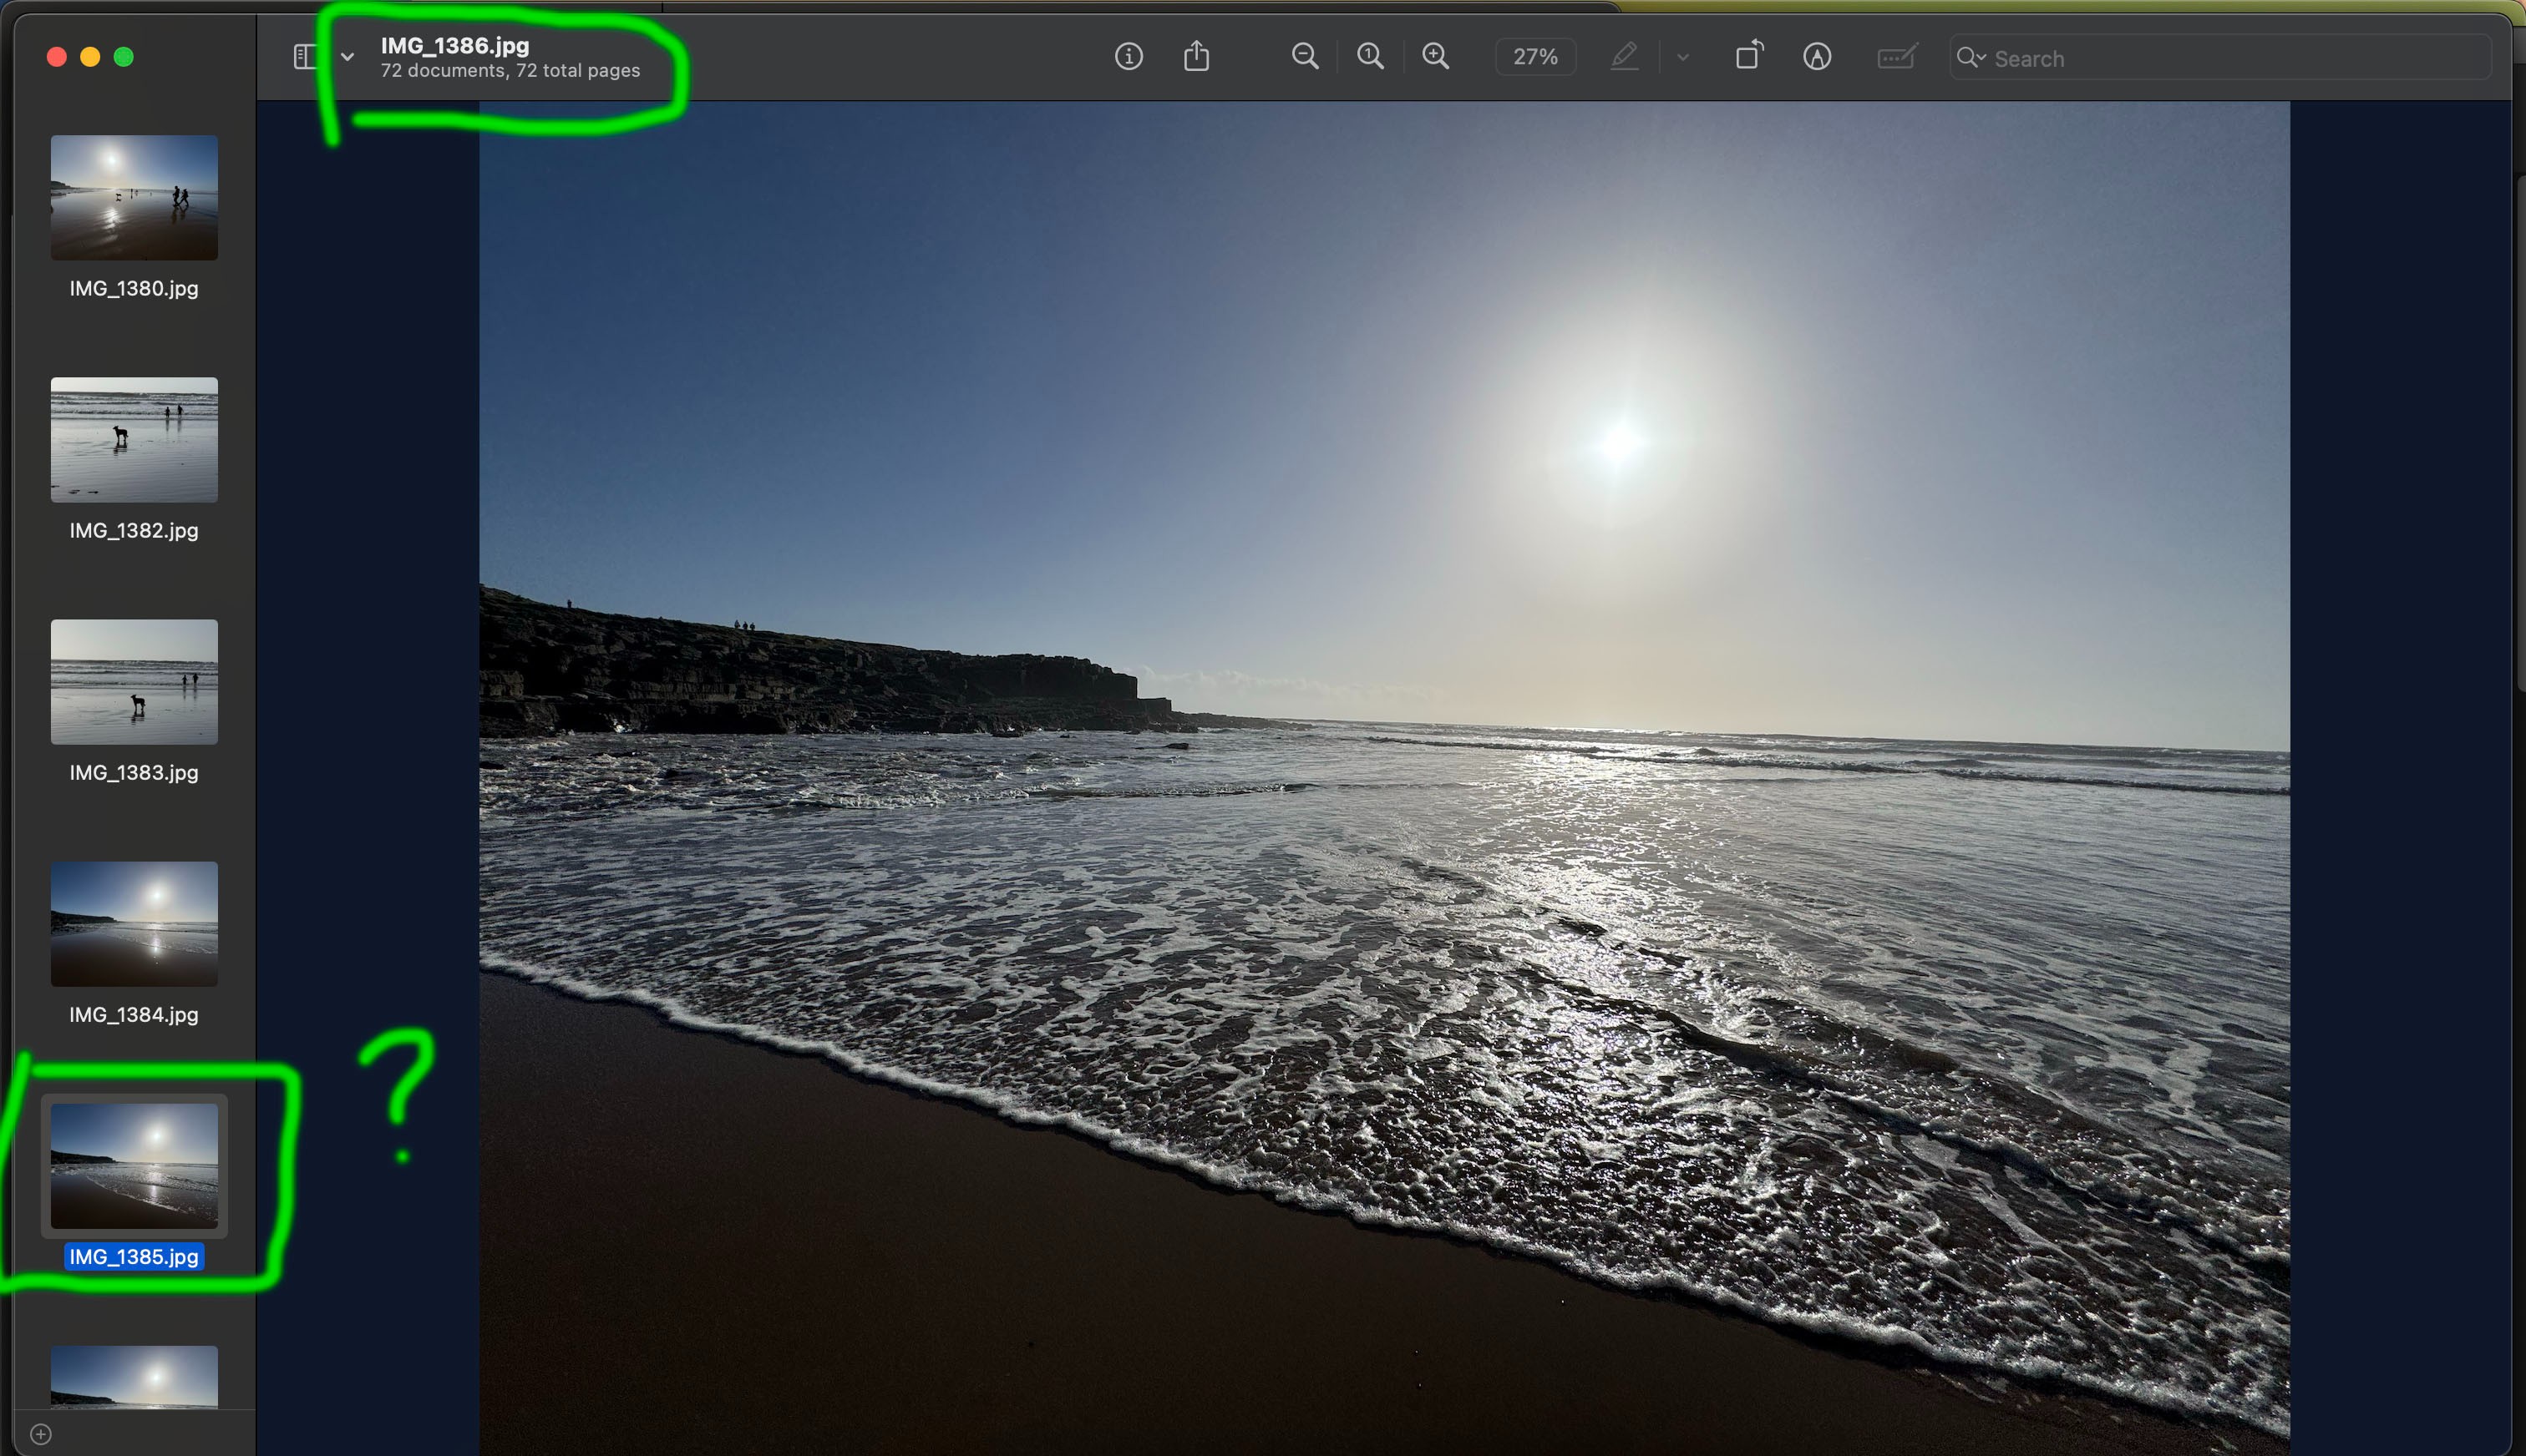
Task: Zoom out of the image
Action: (1305, 56)
